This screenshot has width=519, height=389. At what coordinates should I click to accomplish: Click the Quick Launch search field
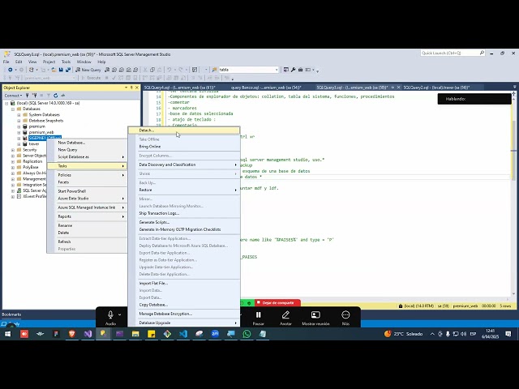click(453, 53)
